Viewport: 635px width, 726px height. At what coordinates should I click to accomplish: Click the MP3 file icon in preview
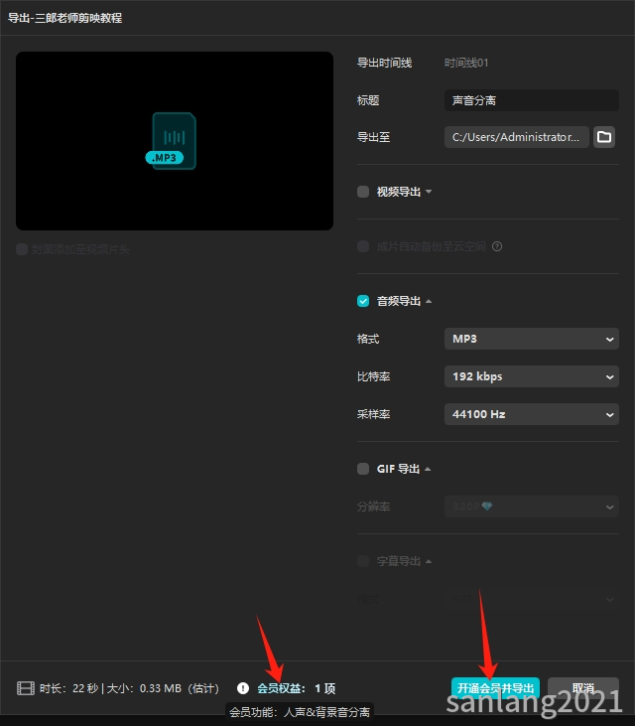(x=172, y=141)
